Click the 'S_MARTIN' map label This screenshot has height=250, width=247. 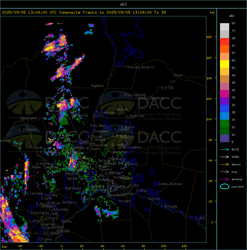112,173
